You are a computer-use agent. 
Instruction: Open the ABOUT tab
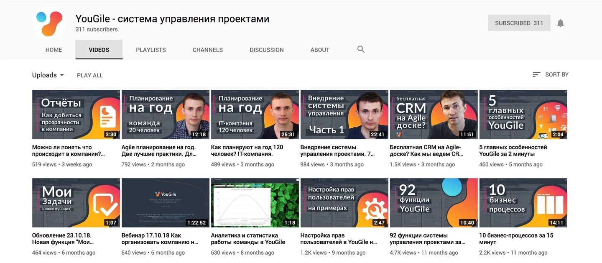(320, 50)
